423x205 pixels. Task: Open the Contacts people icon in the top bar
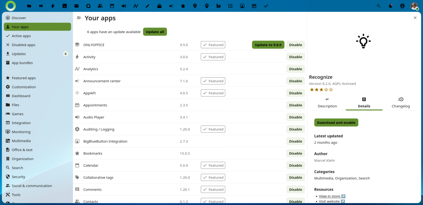100,6
